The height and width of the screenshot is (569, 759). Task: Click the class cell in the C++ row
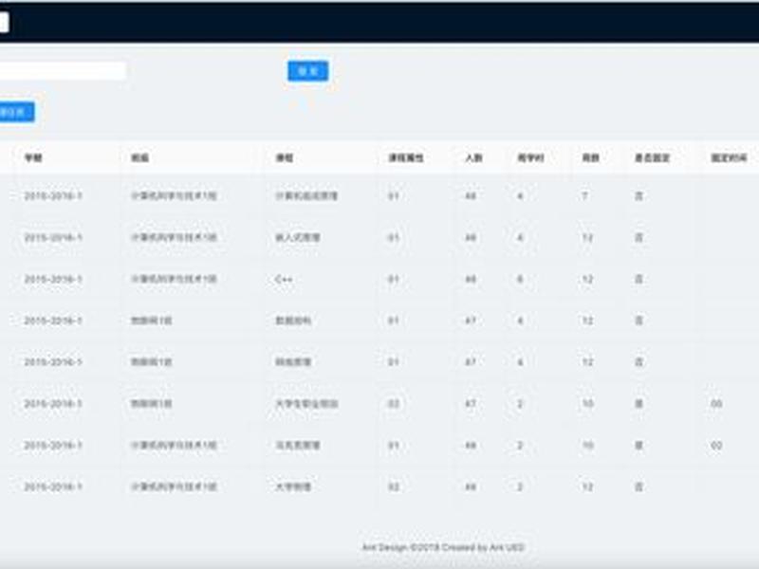174,279
